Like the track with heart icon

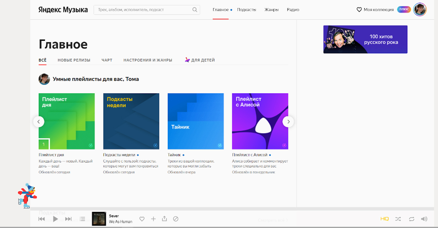point(142,219)
